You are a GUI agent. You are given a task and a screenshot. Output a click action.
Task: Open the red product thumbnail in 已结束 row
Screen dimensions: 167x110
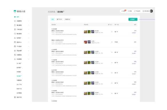click(x=85, y=42)
